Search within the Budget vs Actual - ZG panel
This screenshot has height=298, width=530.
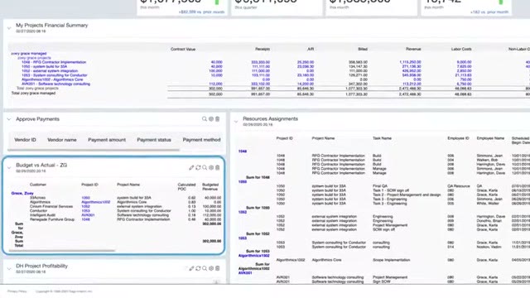click(205, 167)
